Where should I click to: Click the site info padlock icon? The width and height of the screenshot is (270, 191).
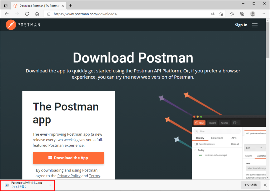click(48, 14)
